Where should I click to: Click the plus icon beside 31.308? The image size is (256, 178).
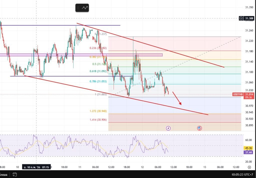(x=241, y=18)
